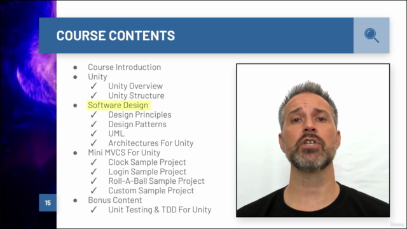407x229 pixels.
Task: Click the presenter video thumbnail
Action: 313,140
